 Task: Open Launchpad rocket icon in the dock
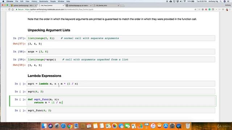point(57,126)
